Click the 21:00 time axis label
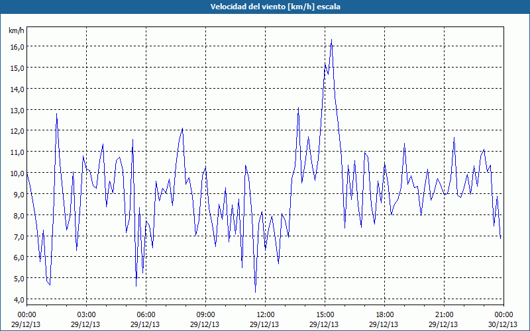 [444, 315]
